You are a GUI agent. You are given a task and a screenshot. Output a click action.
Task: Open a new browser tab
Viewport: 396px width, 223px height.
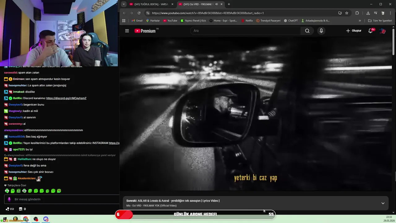point(229,4)
